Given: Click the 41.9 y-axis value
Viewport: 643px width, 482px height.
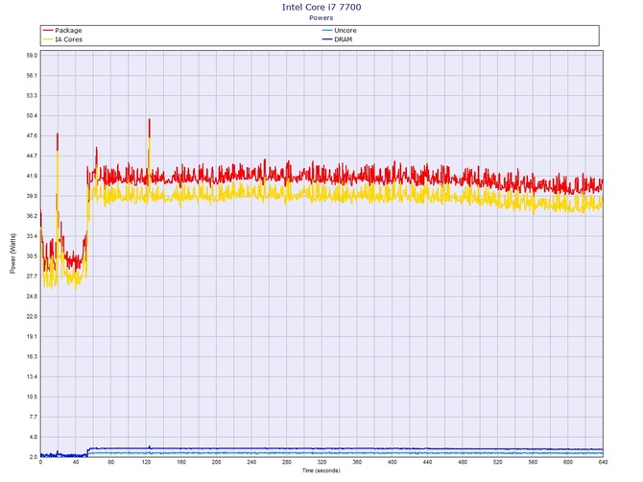Looking at the screenshot, I should tap(32, 176).
